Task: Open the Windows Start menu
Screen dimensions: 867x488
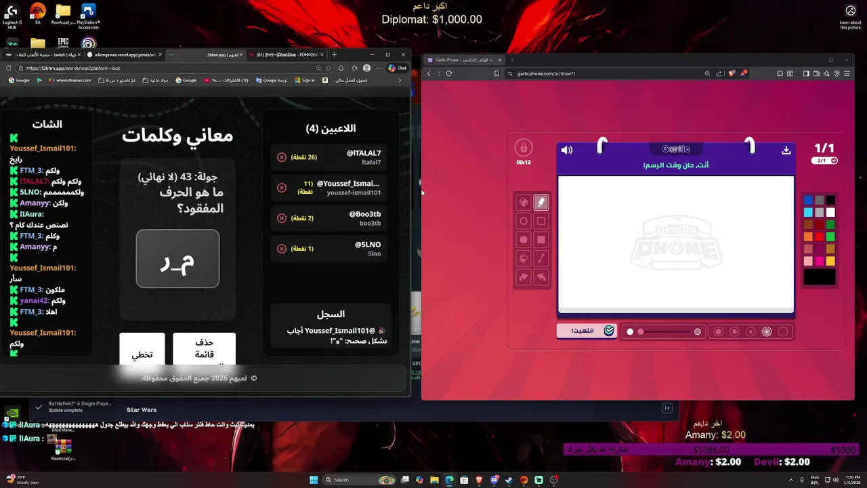Action: pyautogui.click(x=314, y=480)
